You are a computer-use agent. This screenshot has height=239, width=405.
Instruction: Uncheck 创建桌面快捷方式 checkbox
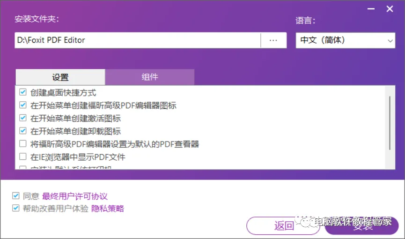23,92
